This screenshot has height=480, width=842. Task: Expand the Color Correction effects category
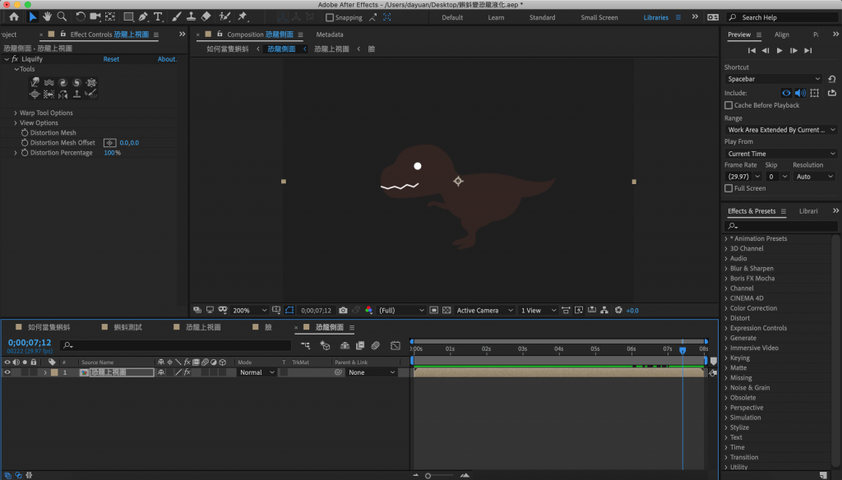pos(753,308)
